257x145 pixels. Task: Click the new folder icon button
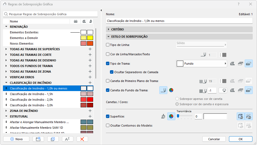[38, 139]
